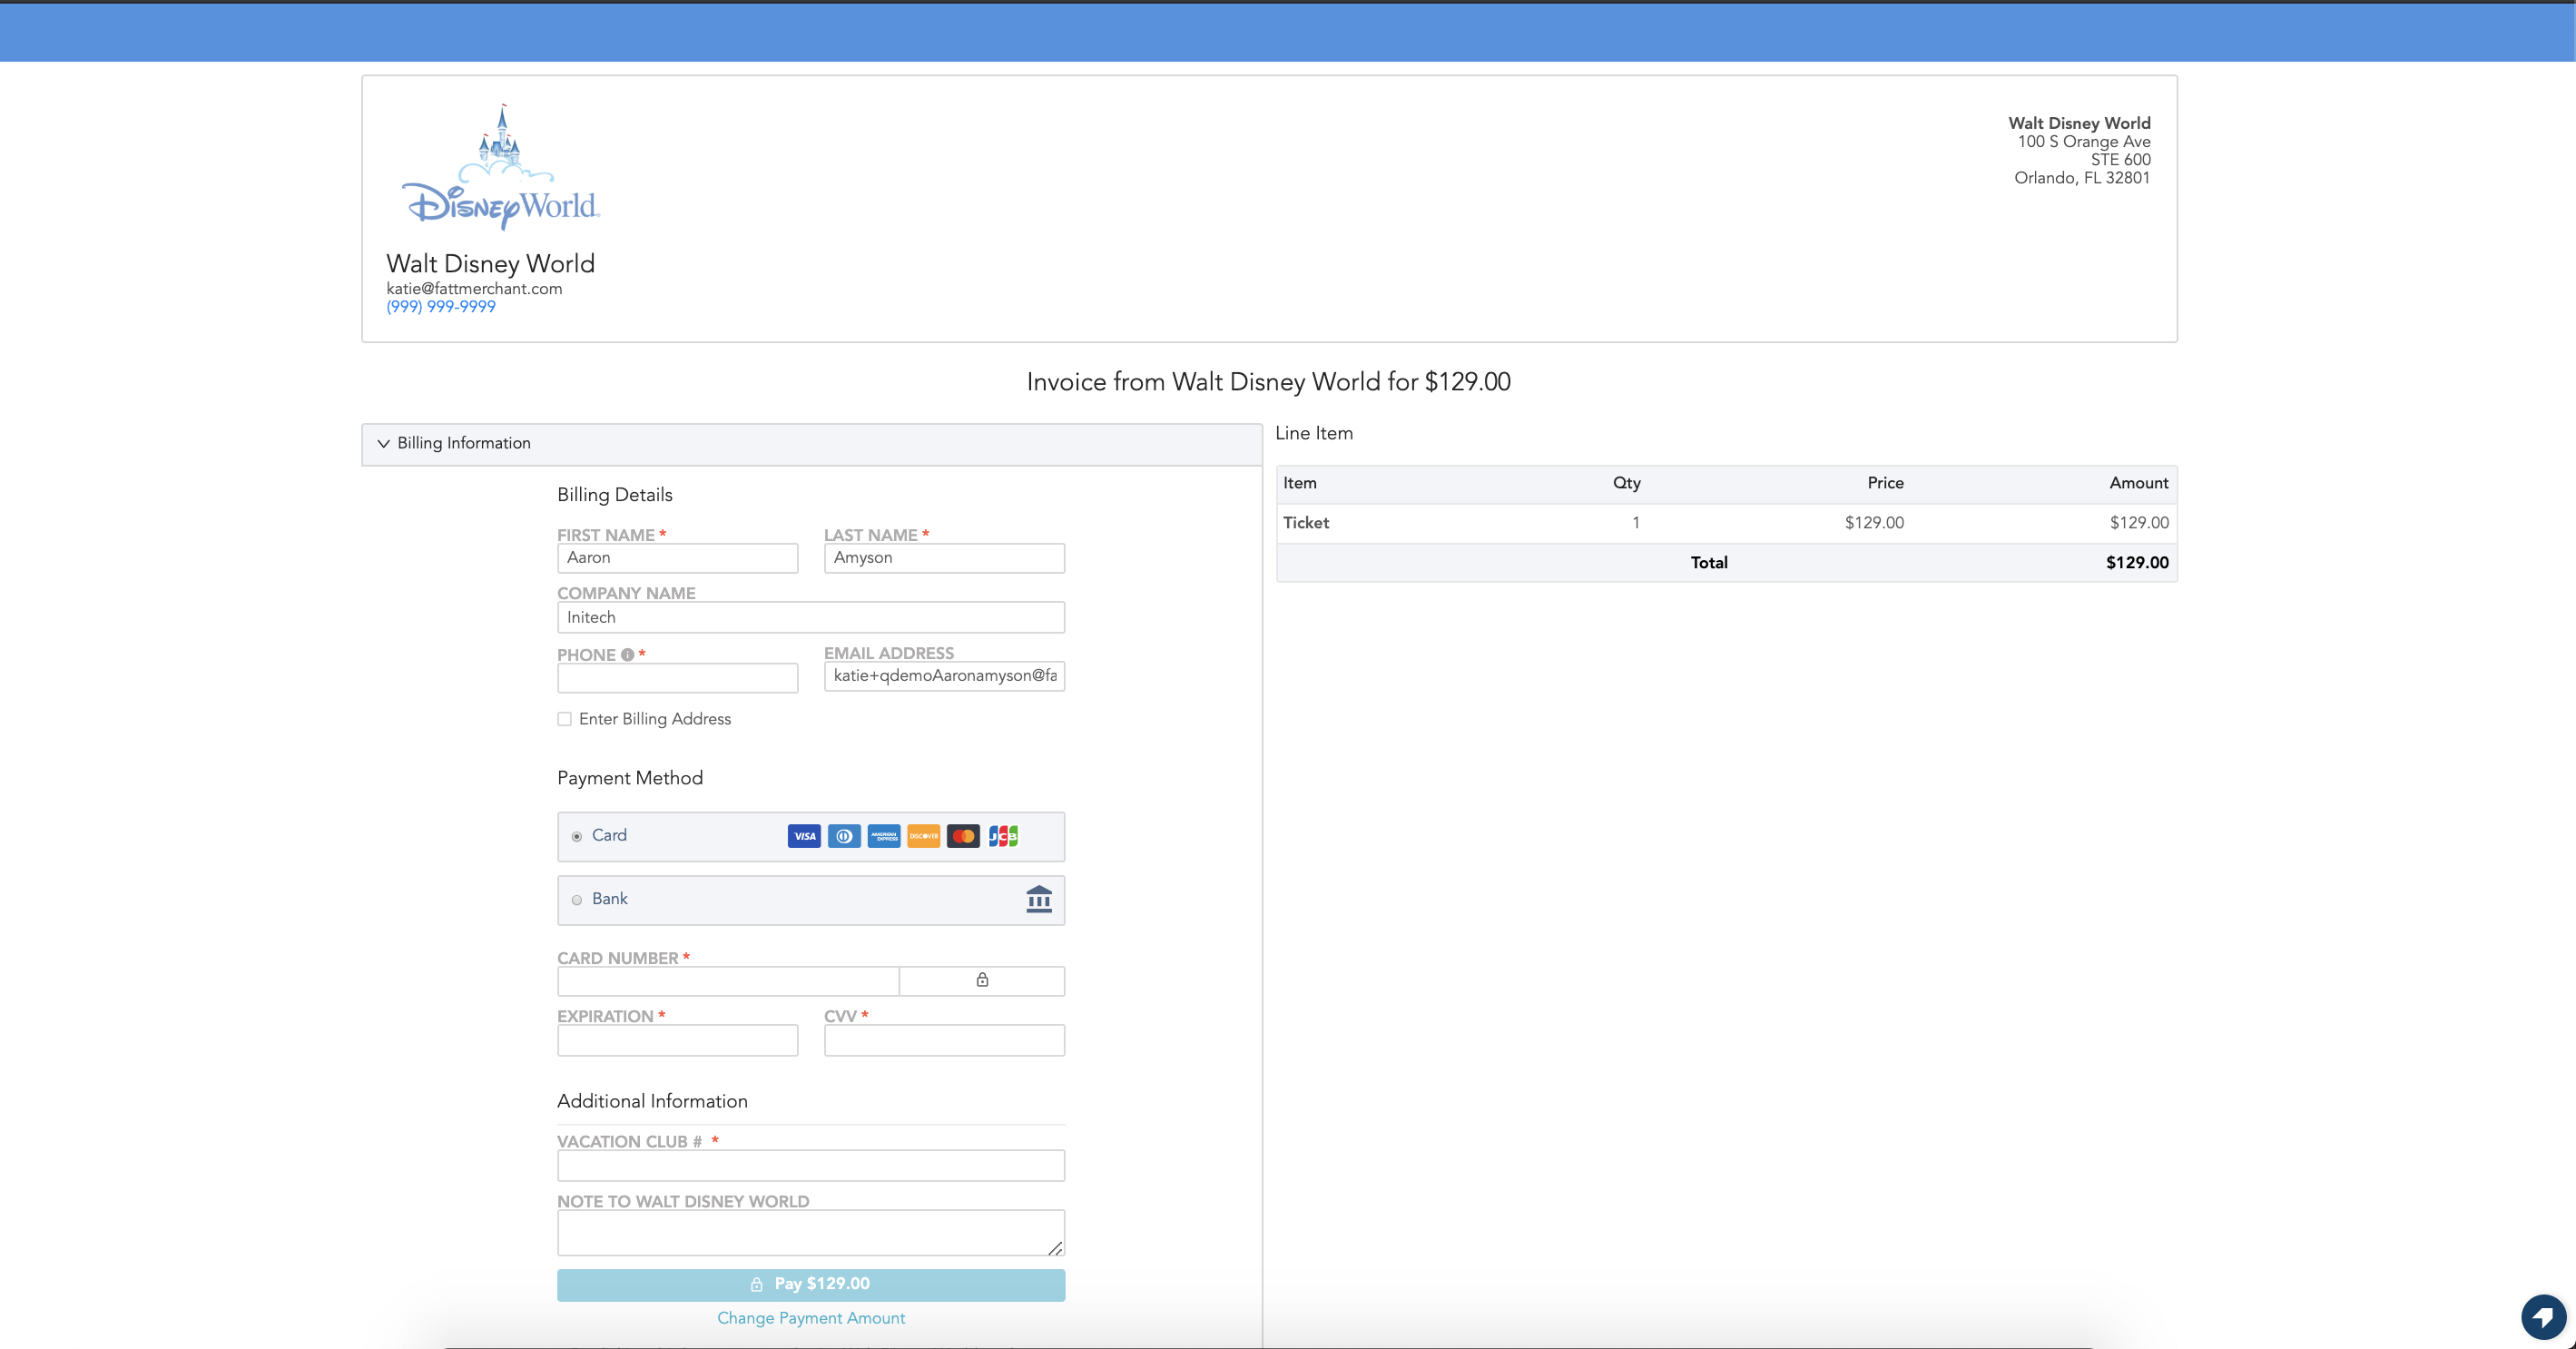2576x1349 pixels.
Task: Click the bank building icon
Action: click(x=1039, y=899)
